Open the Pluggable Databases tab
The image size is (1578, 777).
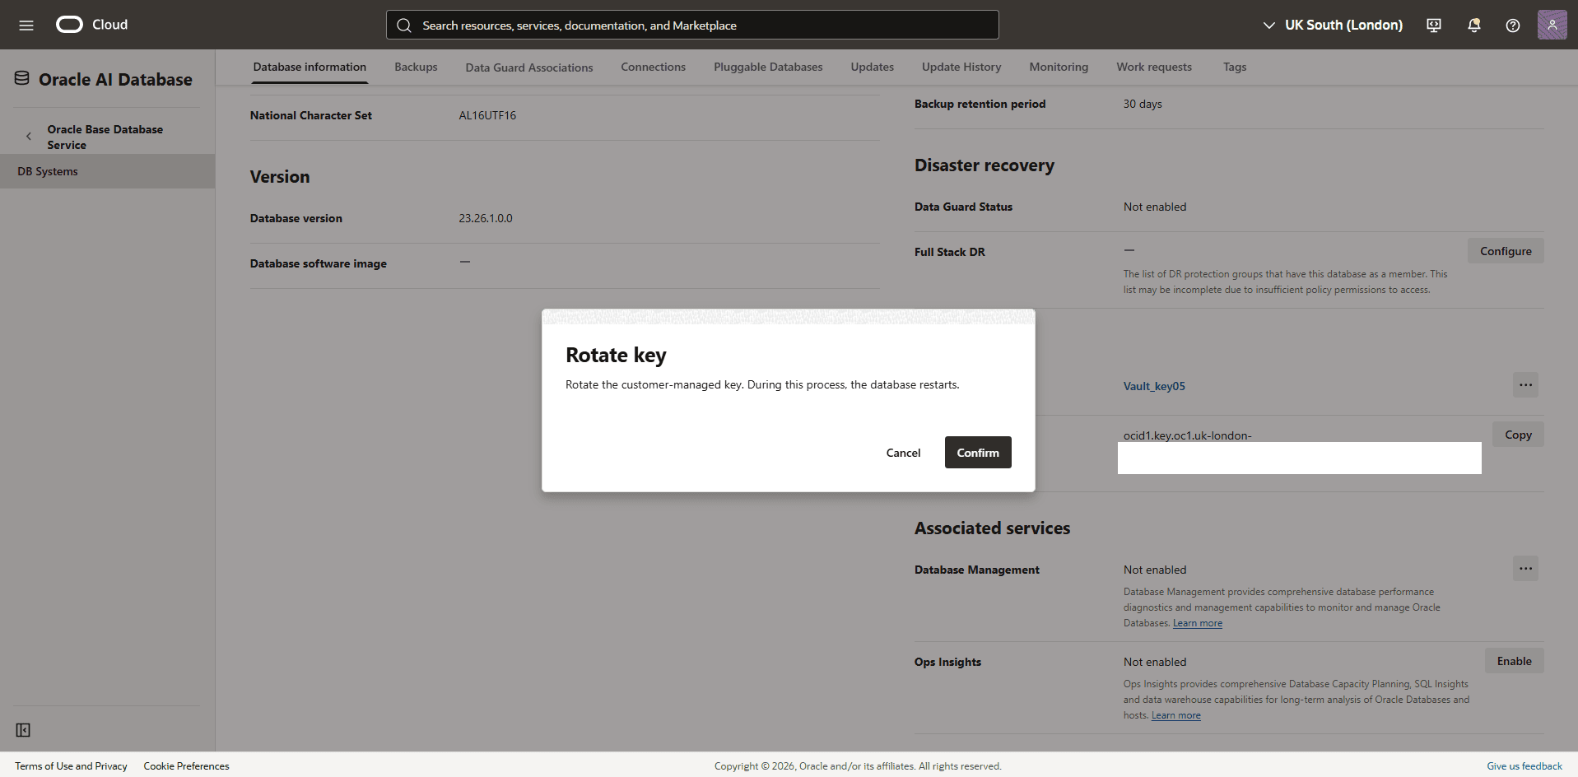pos(768,67)
